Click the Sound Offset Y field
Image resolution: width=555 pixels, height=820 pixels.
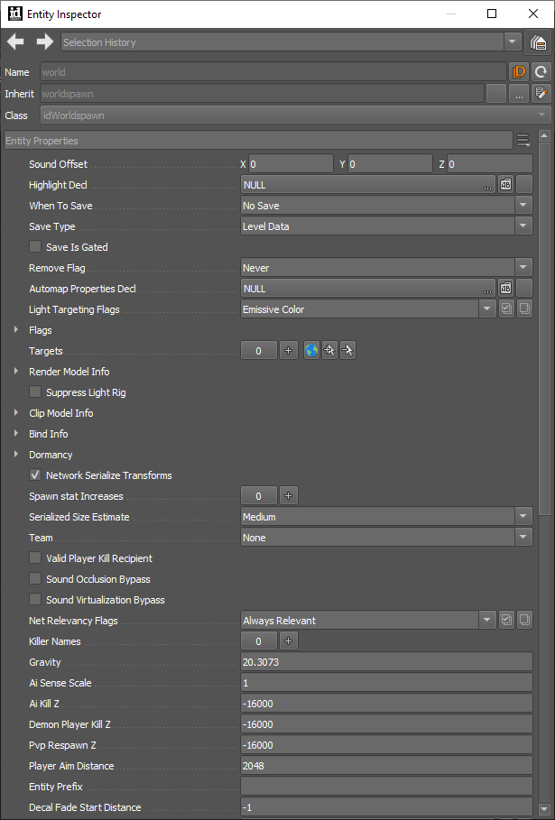tap(390, 163)
